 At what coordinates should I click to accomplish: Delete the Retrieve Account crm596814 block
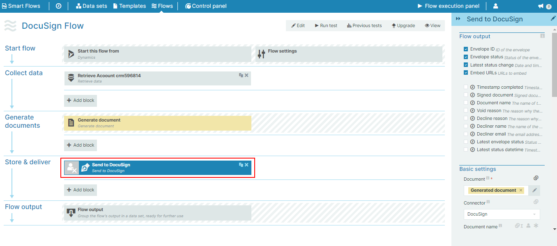click(246, 75)
